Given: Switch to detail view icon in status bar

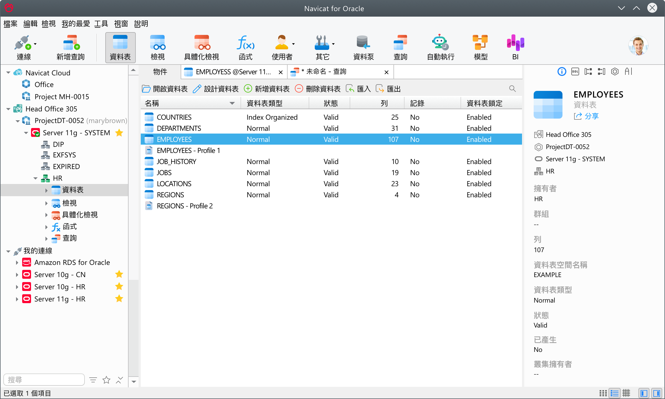Looking at the screenshot, I should (615, 393).
